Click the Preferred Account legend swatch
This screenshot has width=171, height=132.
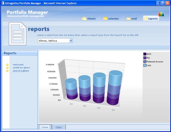pos(145,61)
